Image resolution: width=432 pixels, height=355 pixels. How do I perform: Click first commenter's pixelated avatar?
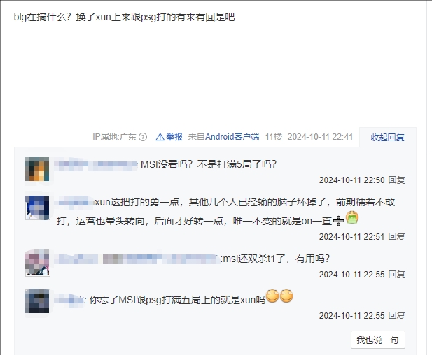coord(37,169)
